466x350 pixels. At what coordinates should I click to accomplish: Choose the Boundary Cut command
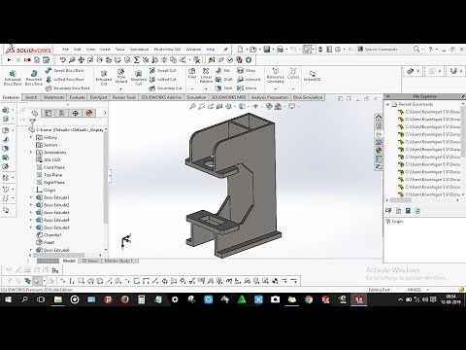click(x=166, y=88)
